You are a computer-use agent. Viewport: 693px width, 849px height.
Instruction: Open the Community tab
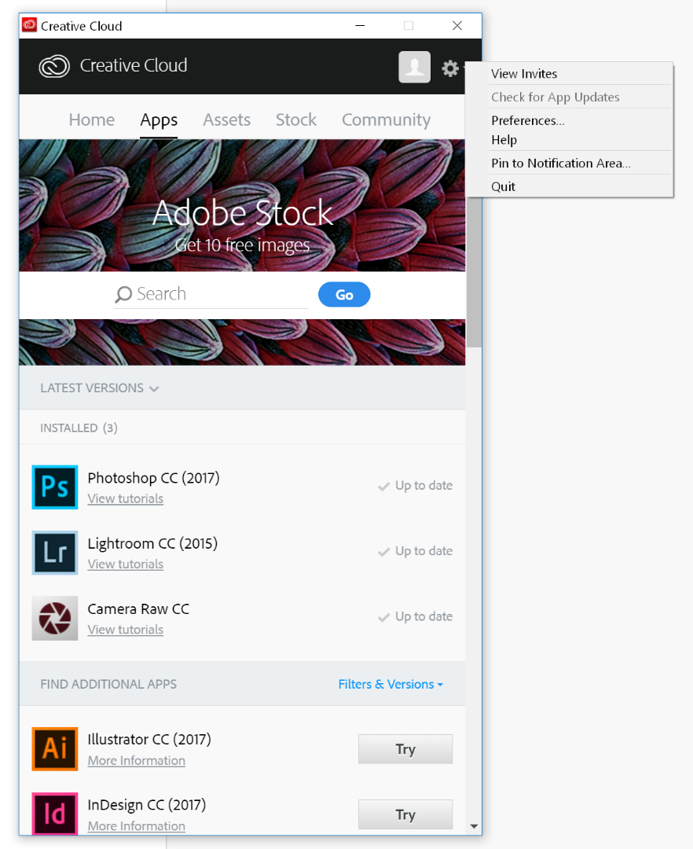pos(387,119)
